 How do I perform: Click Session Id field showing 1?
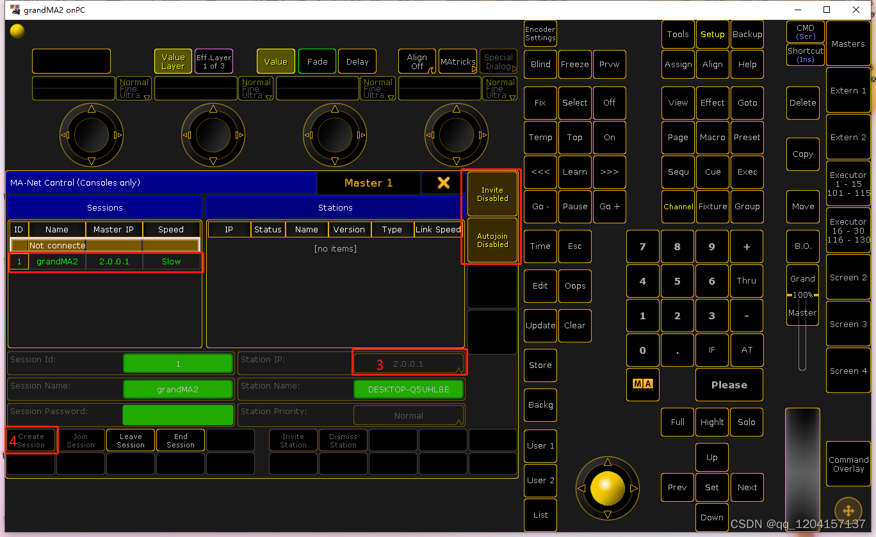178,364
